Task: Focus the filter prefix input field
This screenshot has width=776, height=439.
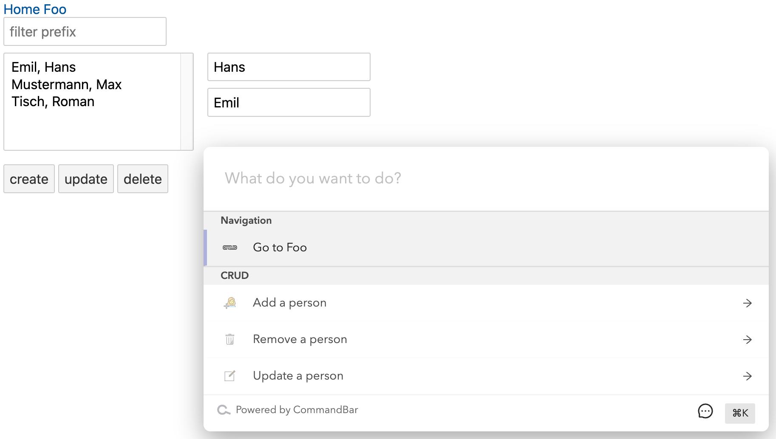Action: point(85,31)
